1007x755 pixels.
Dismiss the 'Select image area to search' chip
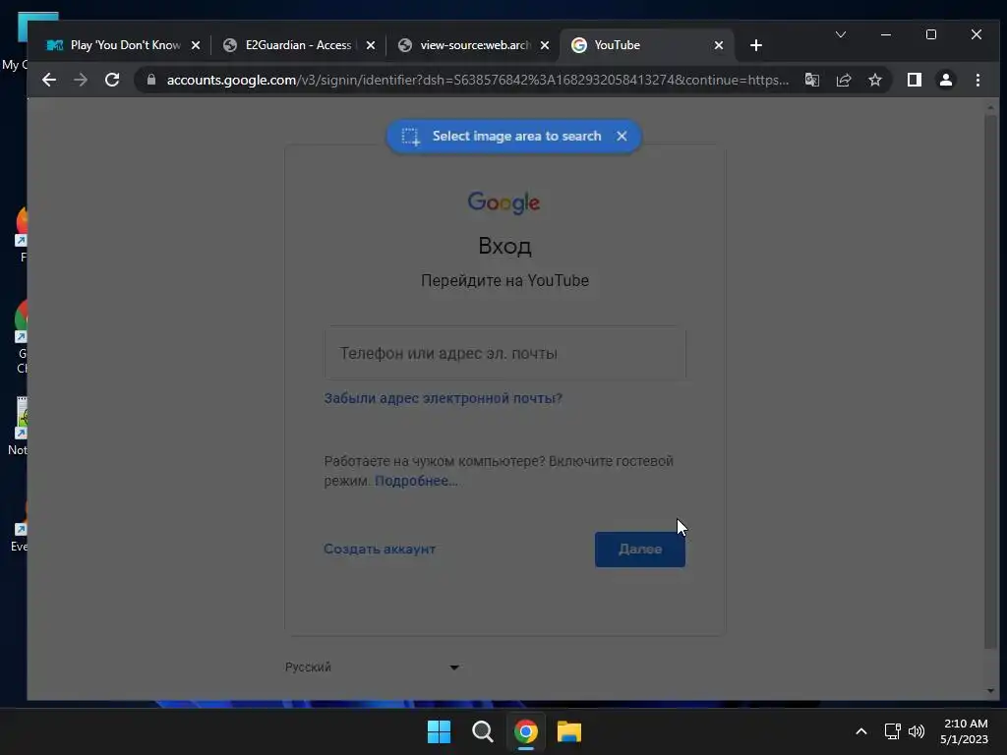pyautogui.click(x=622, y=136)
